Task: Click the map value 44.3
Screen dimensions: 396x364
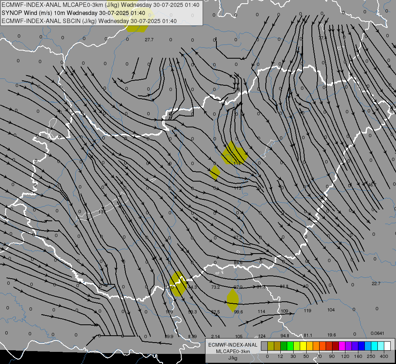Action: 193,287
